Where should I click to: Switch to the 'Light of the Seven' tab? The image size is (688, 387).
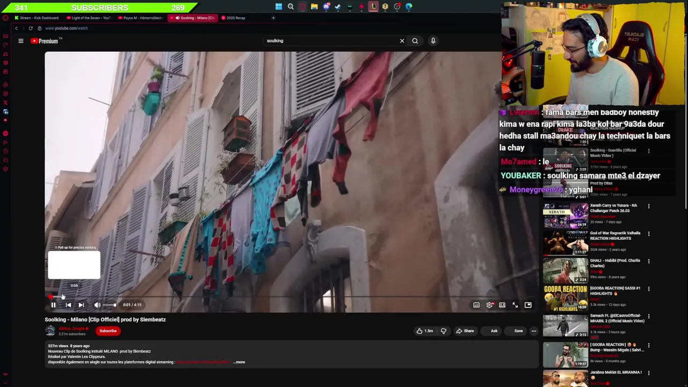tap(89, 18)
